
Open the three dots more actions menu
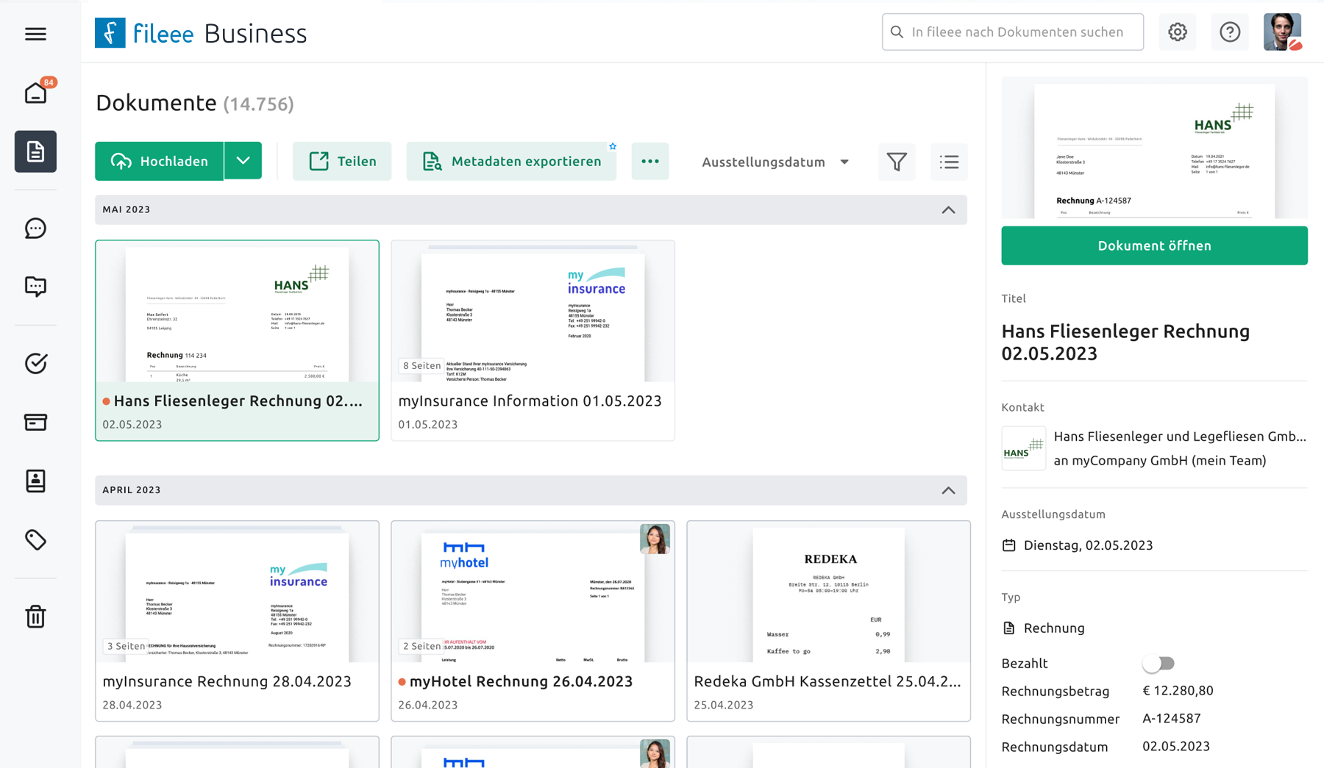[x=650, y=162]
